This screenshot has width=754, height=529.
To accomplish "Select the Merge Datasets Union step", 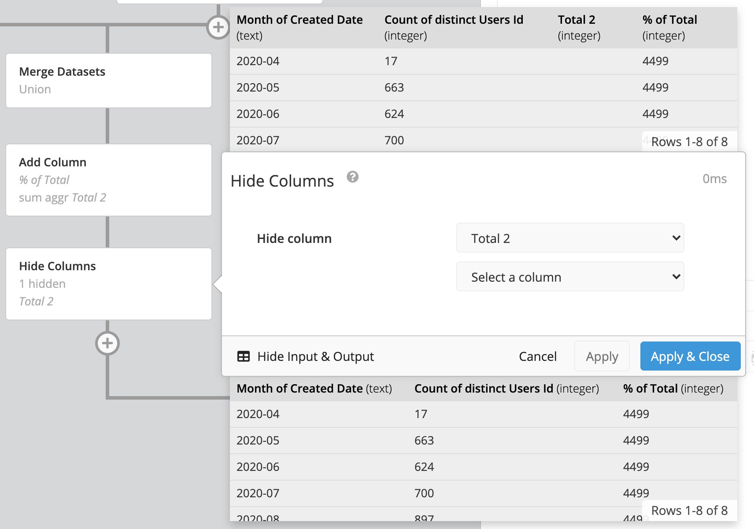I will click(109, 81).
